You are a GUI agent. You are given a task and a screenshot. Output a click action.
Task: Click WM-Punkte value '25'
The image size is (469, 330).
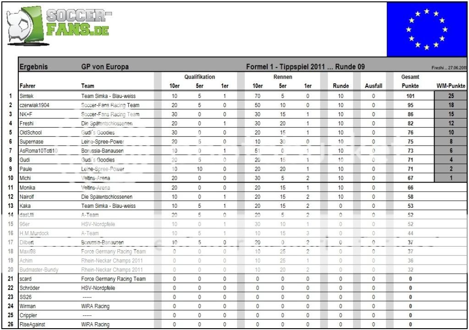click(x=451, y=96)
